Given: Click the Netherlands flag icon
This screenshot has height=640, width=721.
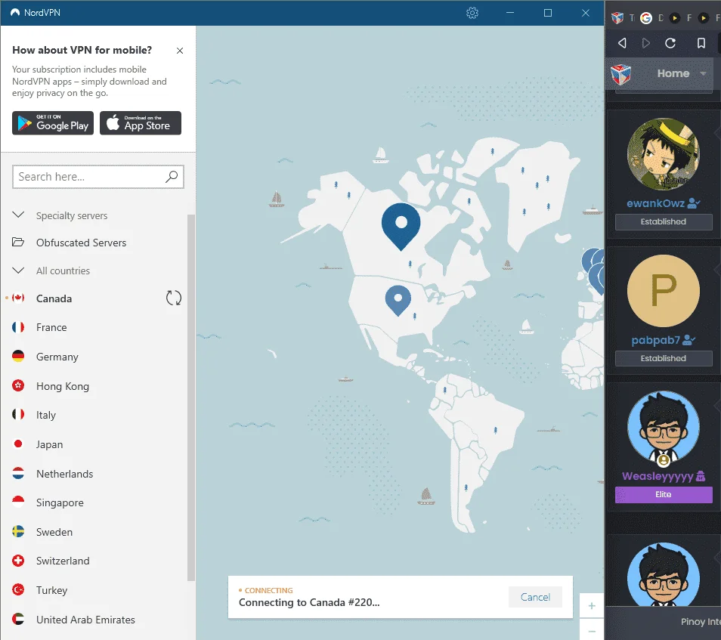Looking at the screenshot, I should (18, 473).
